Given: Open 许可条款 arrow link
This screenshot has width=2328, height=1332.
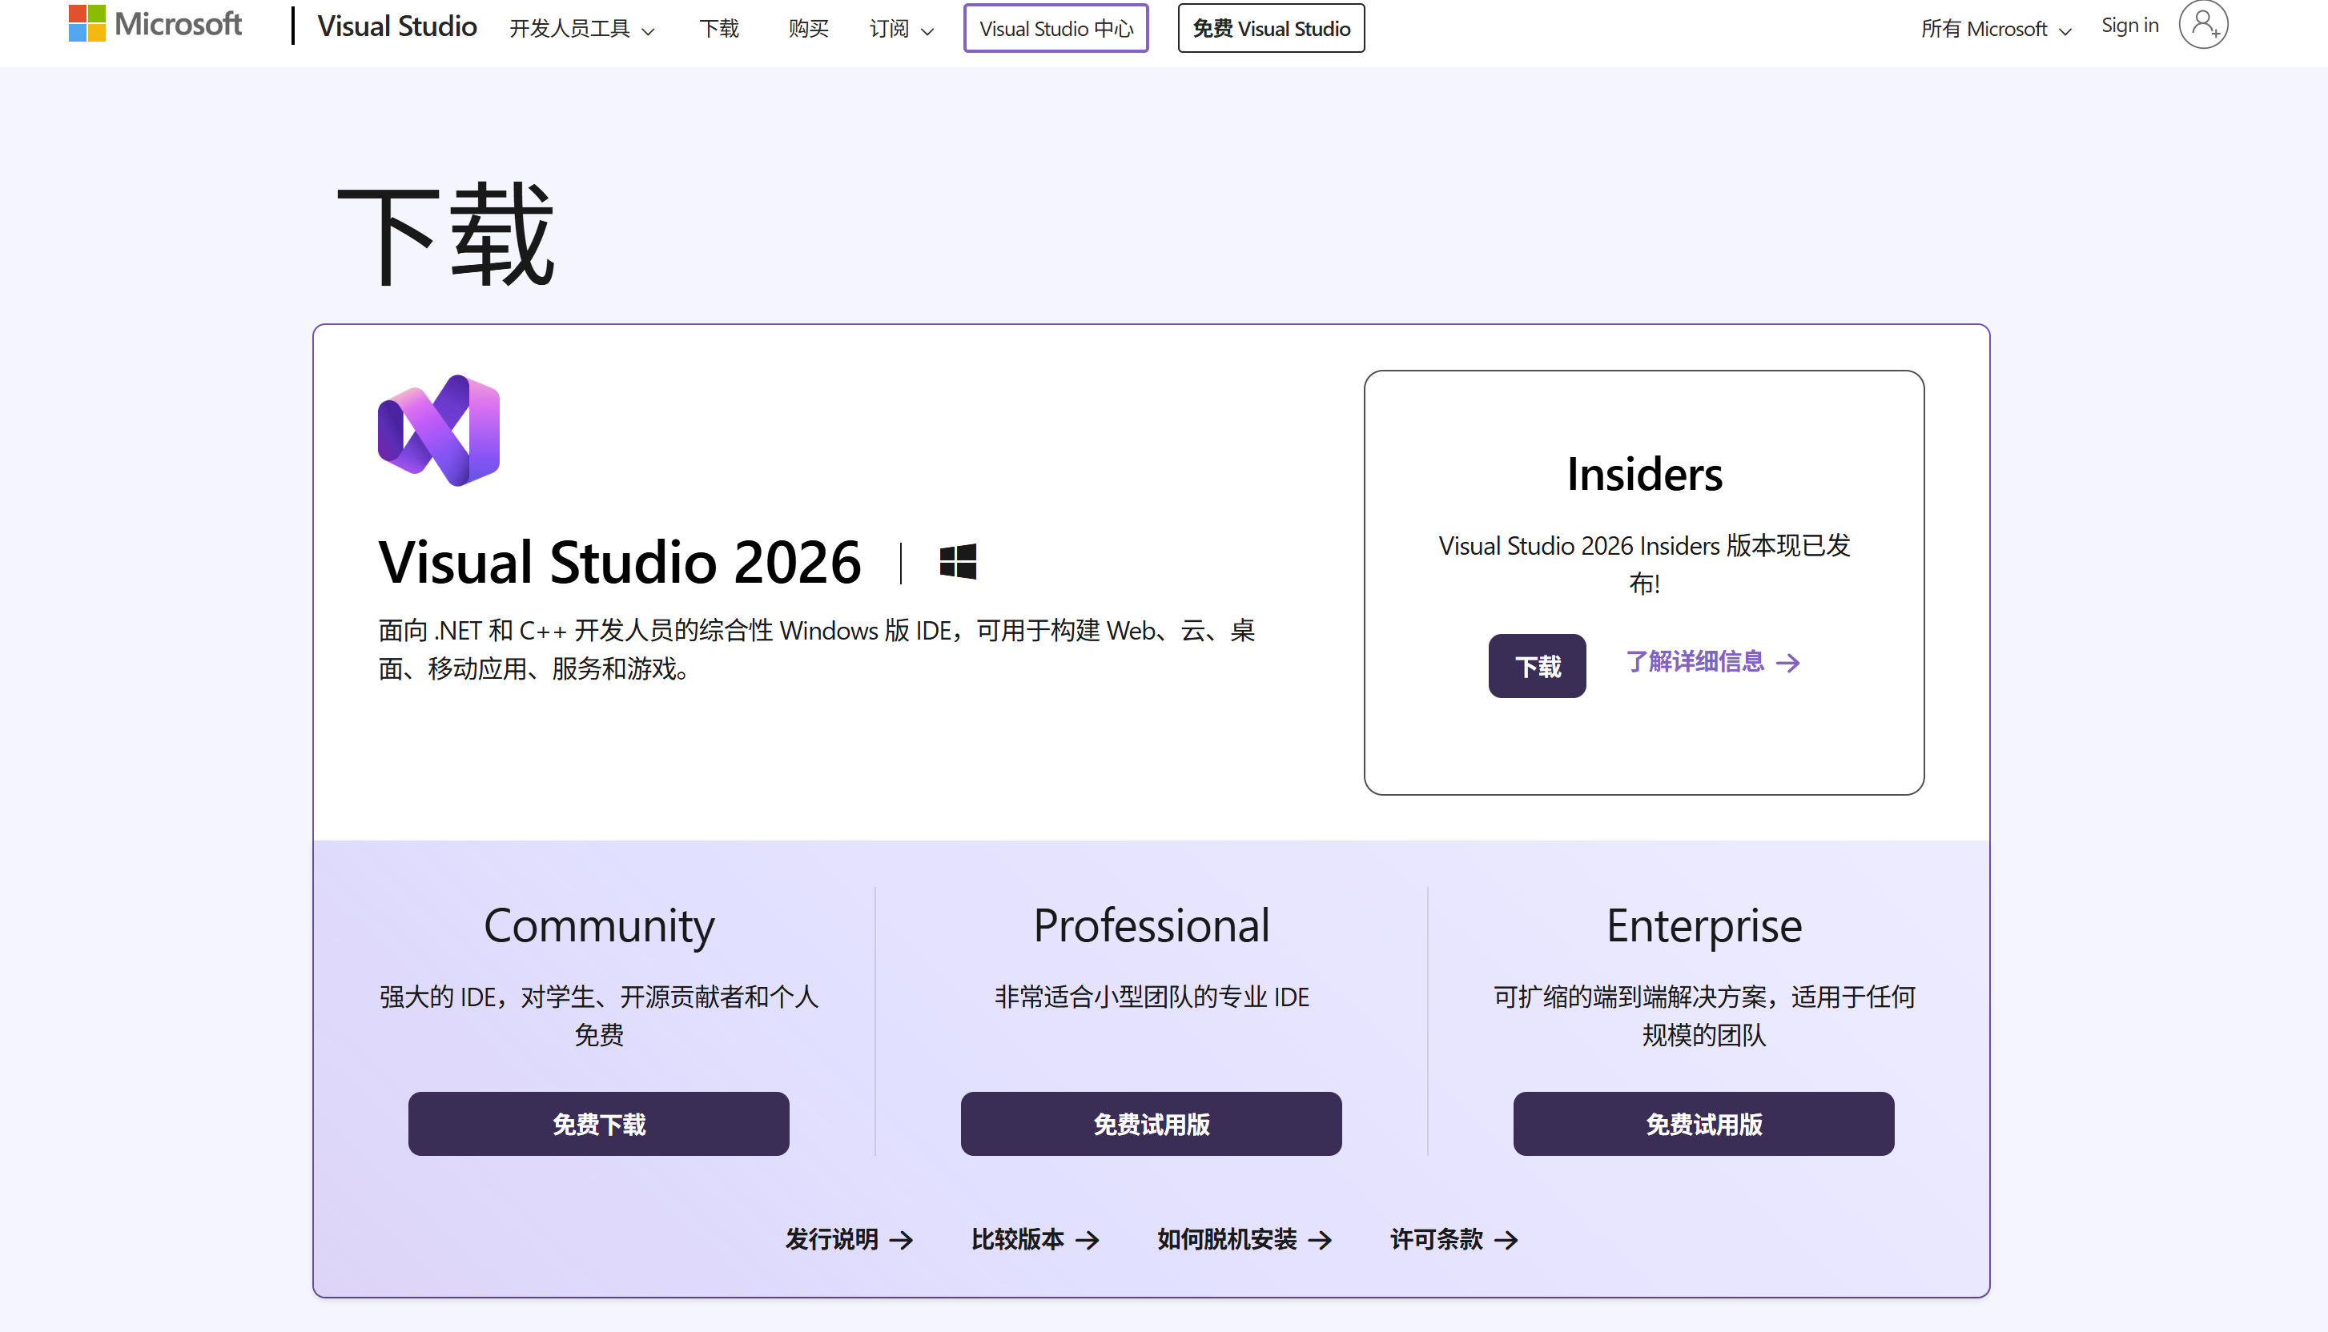Looking at the screenshot, I should click(x=1453, y=1238).
